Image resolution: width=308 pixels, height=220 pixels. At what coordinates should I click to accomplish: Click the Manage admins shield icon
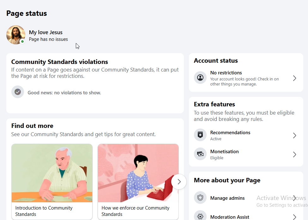[x=200, y=198]
